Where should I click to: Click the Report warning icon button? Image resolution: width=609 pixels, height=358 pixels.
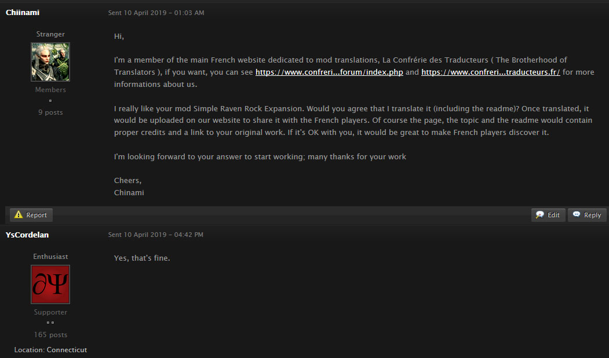[x=31, y=215]
